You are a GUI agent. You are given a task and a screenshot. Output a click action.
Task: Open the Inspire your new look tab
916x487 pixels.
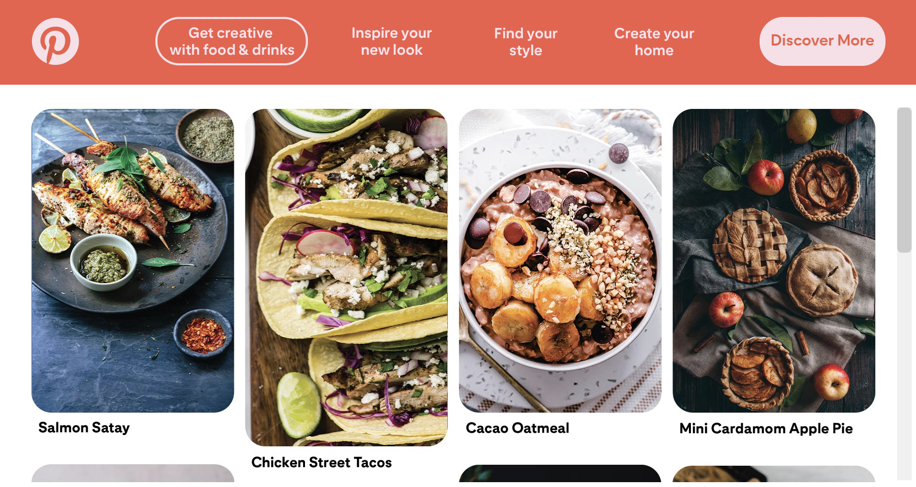coord(392,42)
